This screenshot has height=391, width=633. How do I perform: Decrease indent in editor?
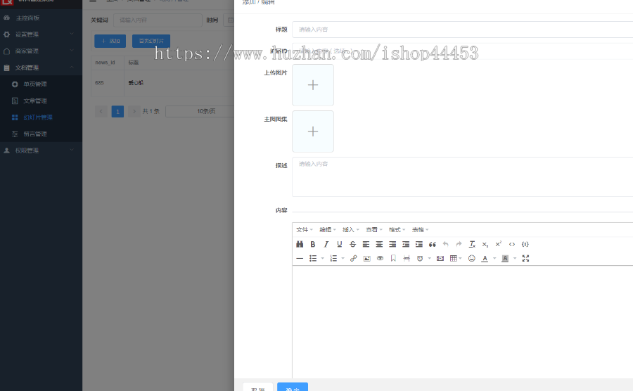tap(406, 244)
